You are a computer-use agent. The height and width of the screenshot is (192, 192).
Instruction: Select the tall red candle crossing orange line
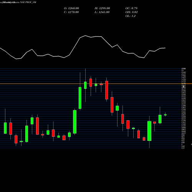tap(106, 90)
